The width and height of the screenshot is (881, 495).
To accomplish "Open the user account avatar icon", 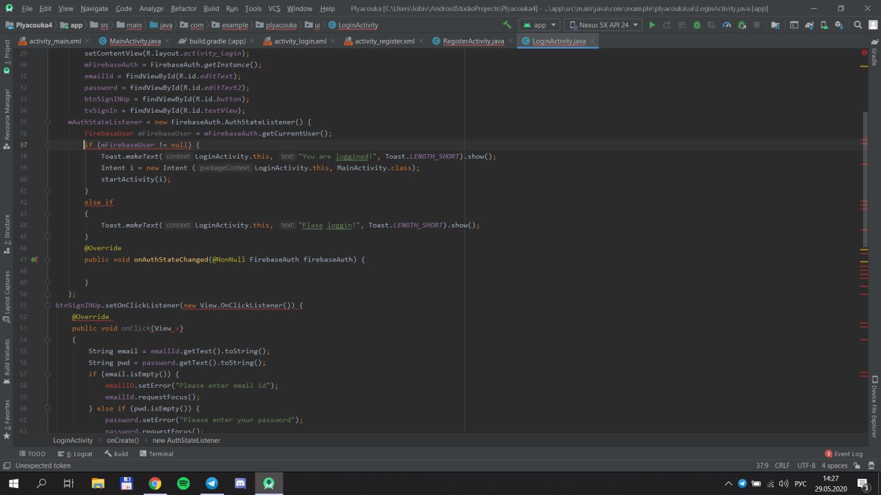I will (x=873, y=25).
